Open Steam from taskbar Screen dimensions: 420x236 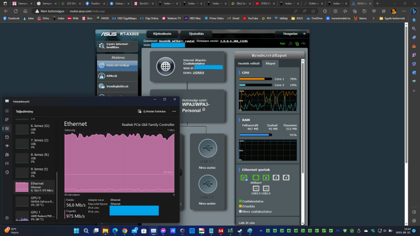point(240,231)
